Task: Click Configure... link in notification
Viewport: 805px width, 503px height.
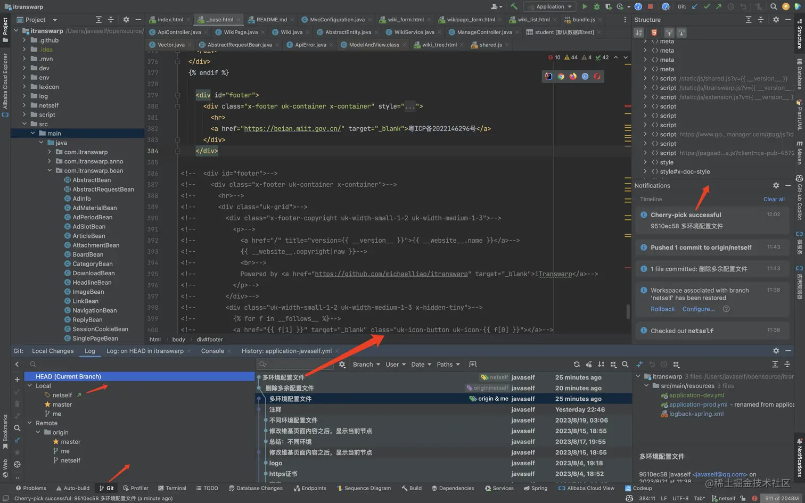Action: click(699, 309)
